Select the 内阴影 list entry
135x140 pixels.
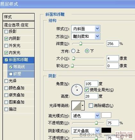(19, 39)
